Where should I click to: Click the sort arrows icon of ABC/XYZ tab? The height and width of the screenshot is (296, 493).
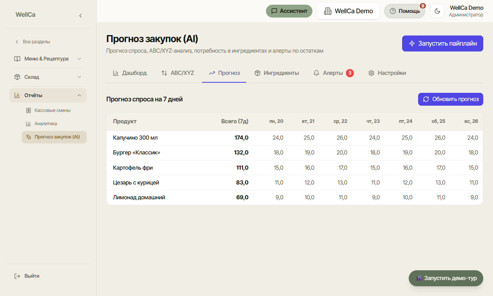point(164,73)
